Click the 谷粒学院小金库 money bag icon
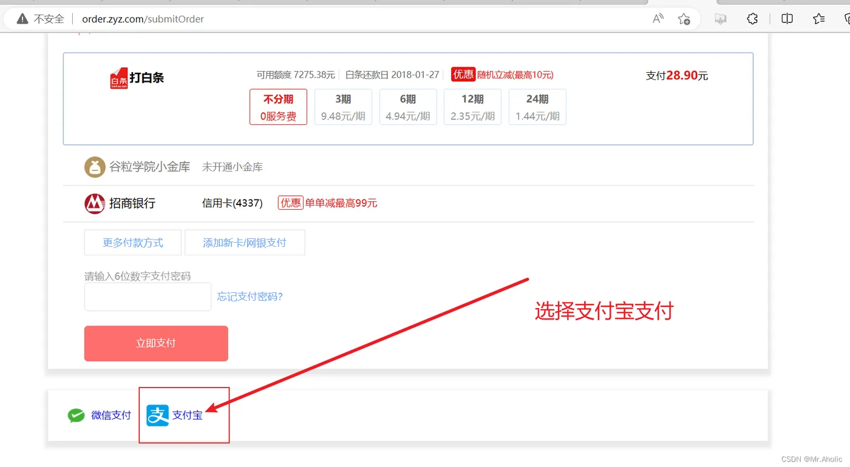Viewport: 850px width, 467px height. [x=95, y=167]
